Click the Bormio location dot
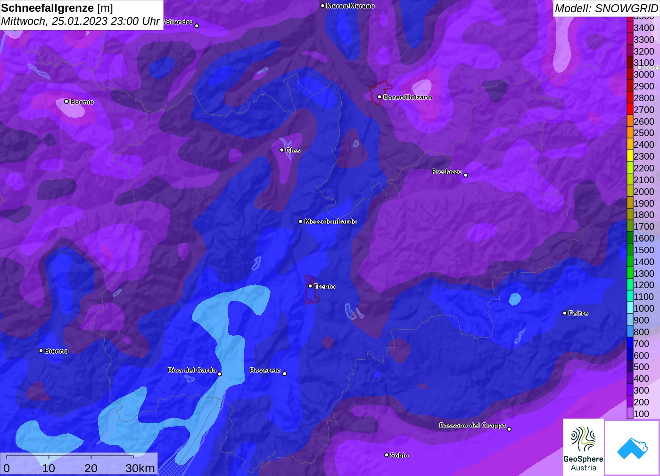Viewport: 660px width, 476px height. tap(66, 101)
